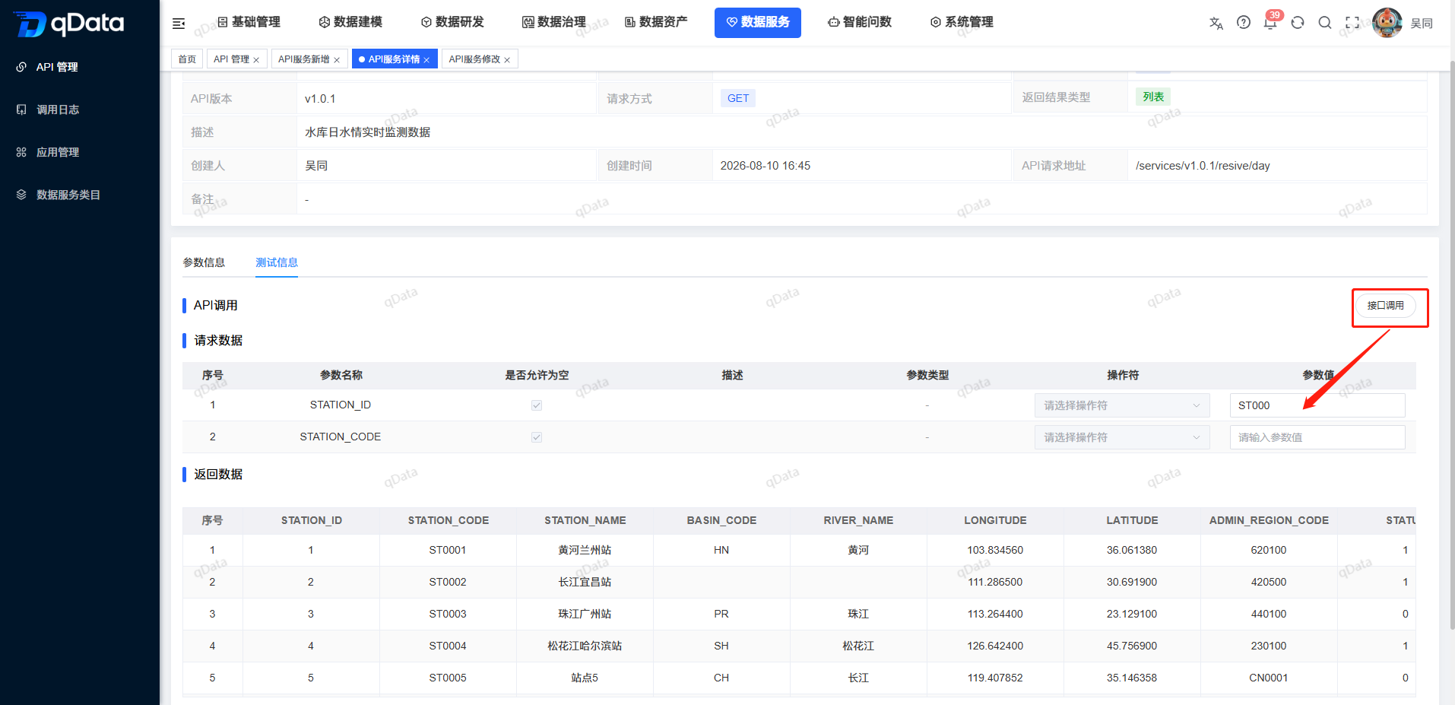Click the GET request method tag
Image resolution: width=1455 pixels, height=705 pixels.
coord(738,98)
